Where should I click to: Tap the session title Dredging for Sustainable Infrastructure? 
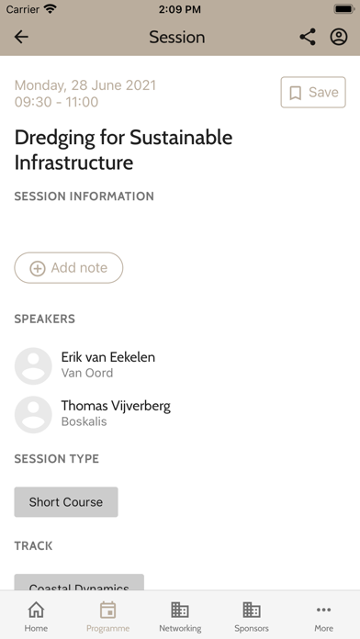124,150
